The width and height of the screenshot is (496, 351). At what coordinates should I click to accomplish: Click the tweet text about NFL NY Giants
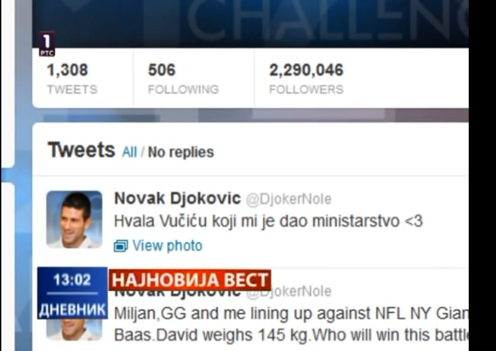(291, 324)
